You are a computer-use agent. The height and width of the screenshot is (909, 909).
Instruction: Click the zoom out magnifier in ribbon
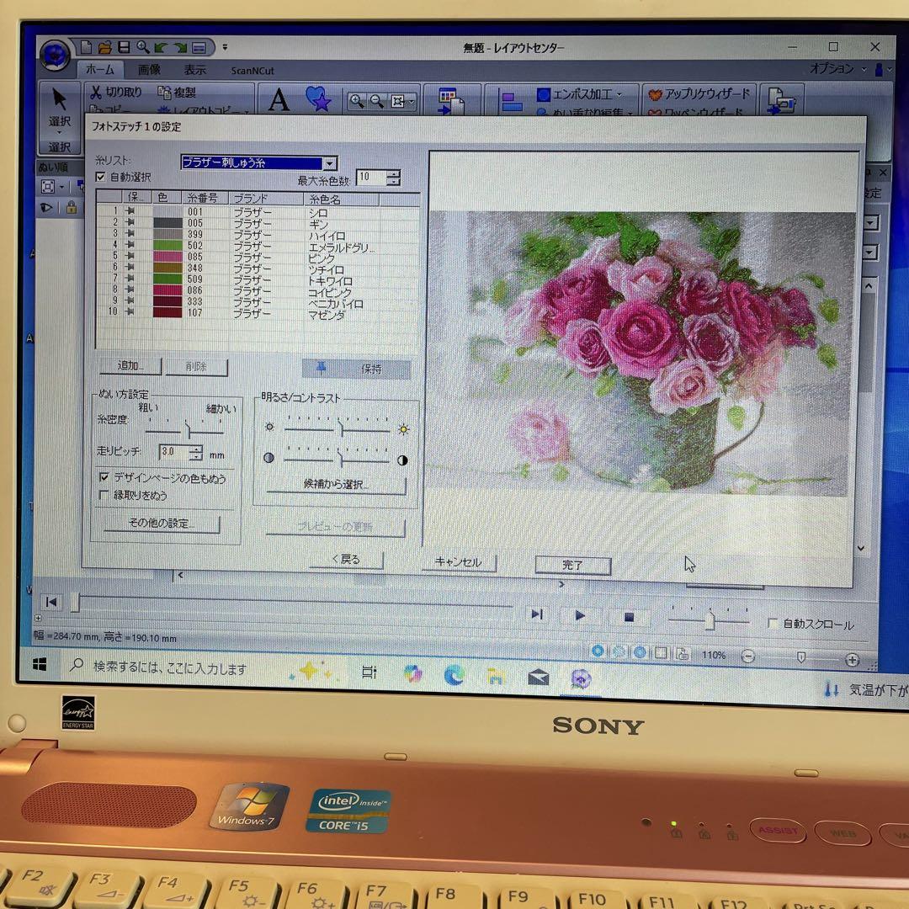point(377,102)
